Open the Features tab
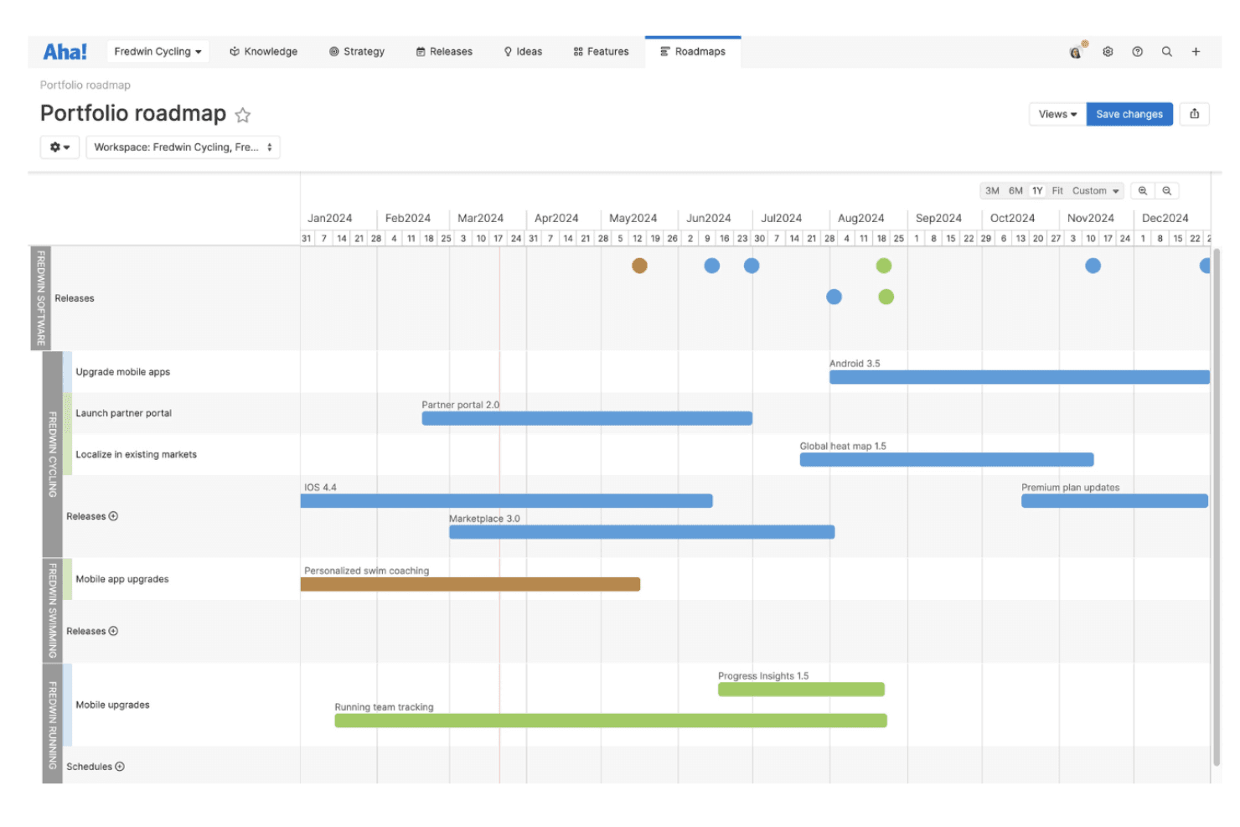 pos(601,52)
